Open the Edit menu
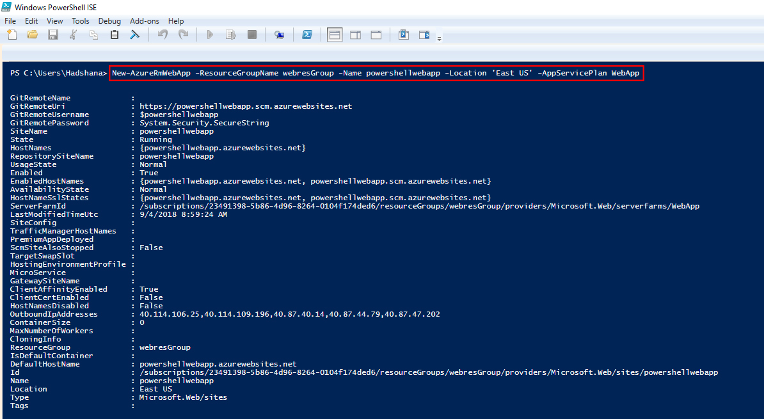Image resolution: width=764 pixels, height=419 pixels. pos(31,21)
